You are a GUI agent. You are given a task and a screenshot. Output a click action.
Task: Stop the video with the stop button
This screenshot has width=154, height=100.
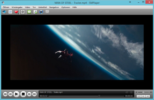[23, 94]
